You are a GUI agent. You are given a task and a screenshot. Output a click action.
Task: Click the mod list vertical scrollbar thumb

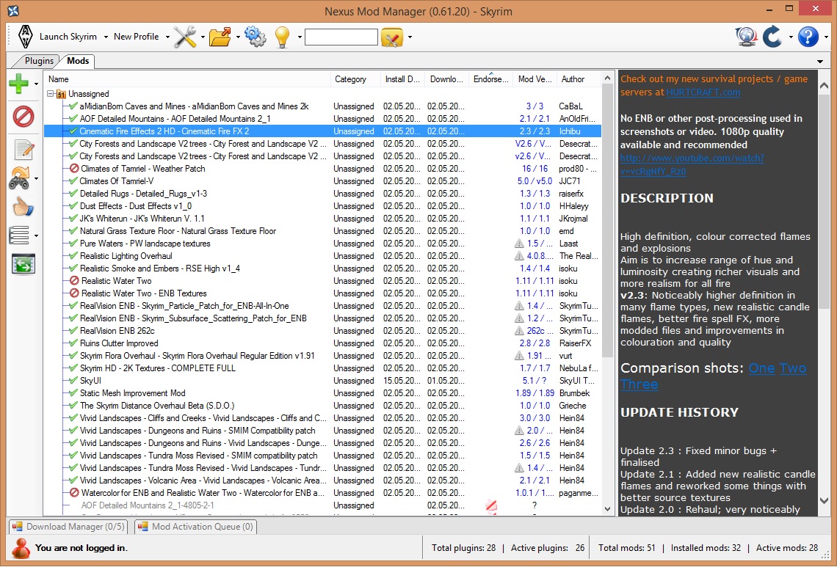[x=607, y=220]
